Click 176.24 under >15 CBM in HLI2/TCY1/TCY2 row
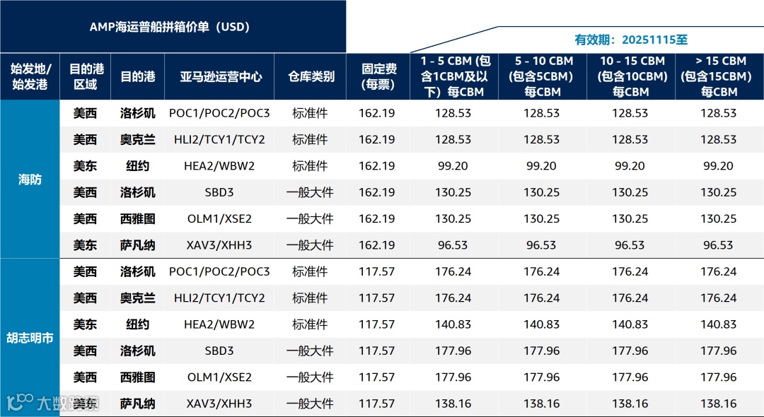This screenshot has width=764, height=417. tap(718, 298)
